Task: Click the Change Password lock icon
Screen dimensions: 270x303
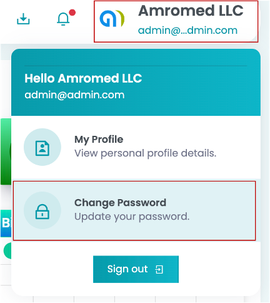Action: click(x=42, y=210)
